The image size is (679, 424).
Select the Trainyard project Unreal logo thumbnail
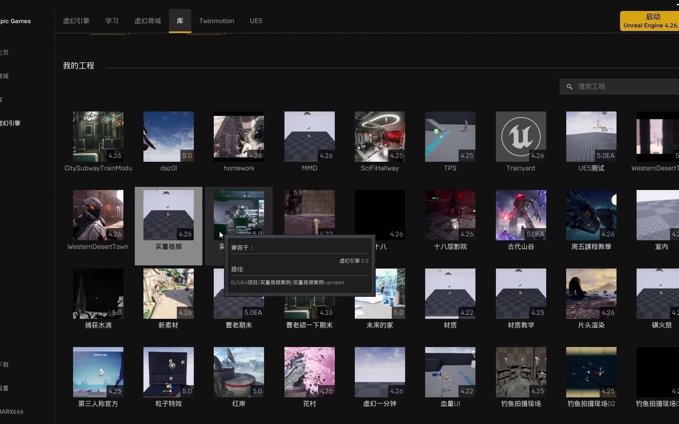click(521, 137)
